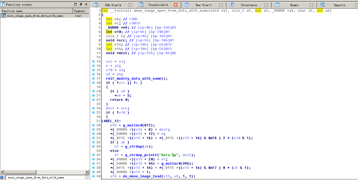The height and width of the screenshot is (180, 358).
Task: Click the function icon beside mono_image_open_from_data_with_name
Action: coord(4,16)
